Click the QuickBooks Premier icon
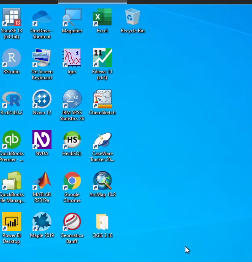 (11, 140)
